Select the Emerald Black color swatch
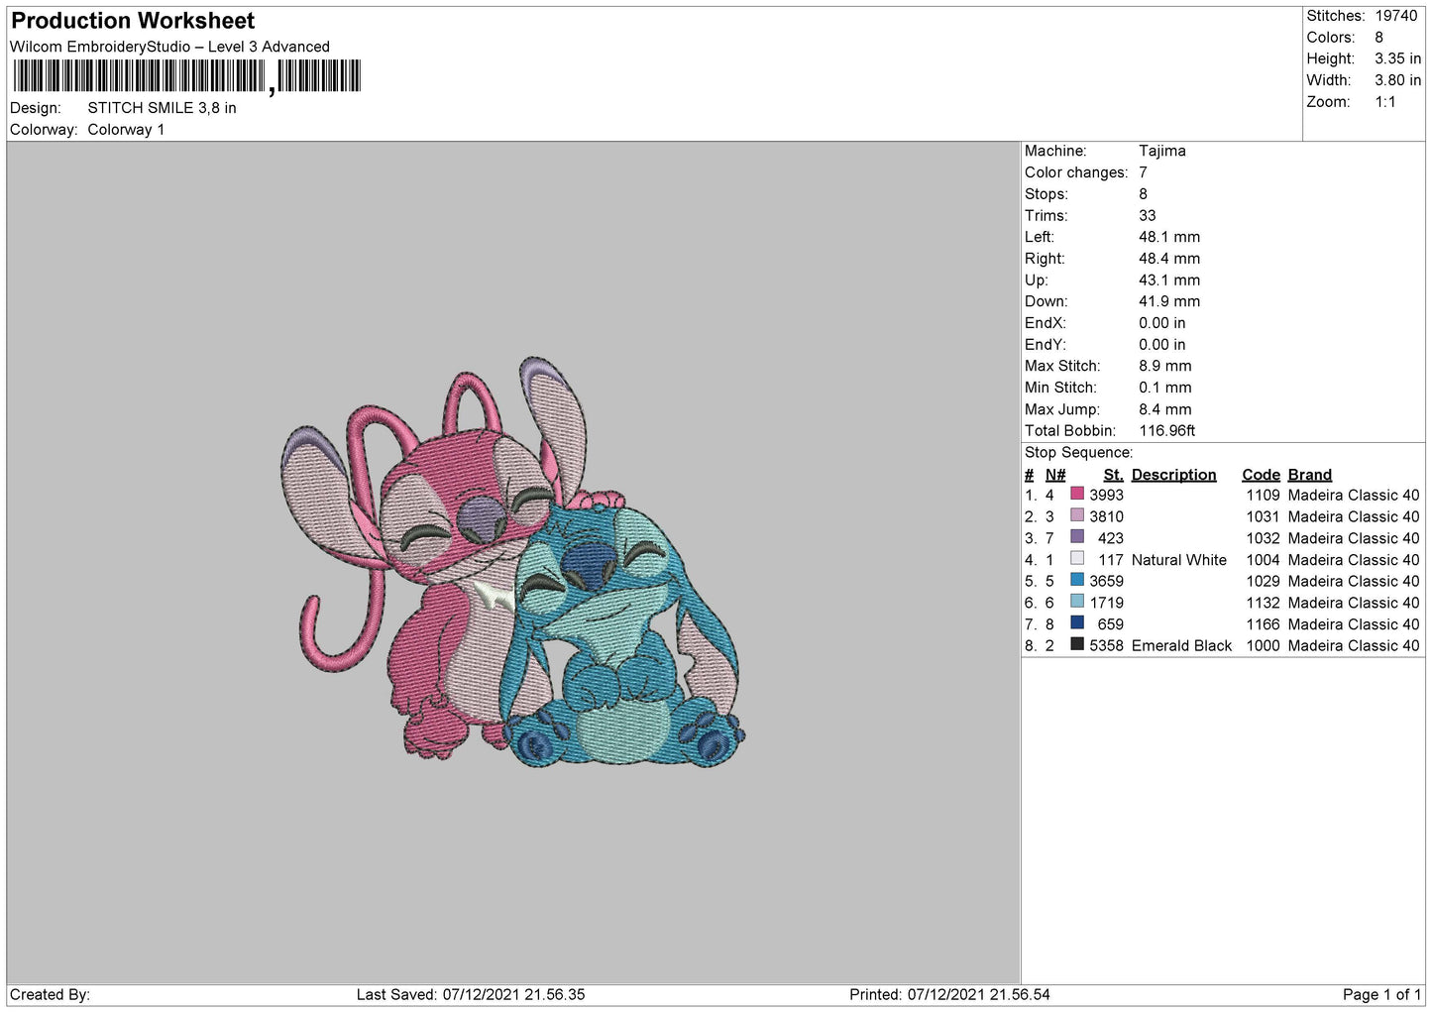Screen dimensions: 1432x1012 1077,644
